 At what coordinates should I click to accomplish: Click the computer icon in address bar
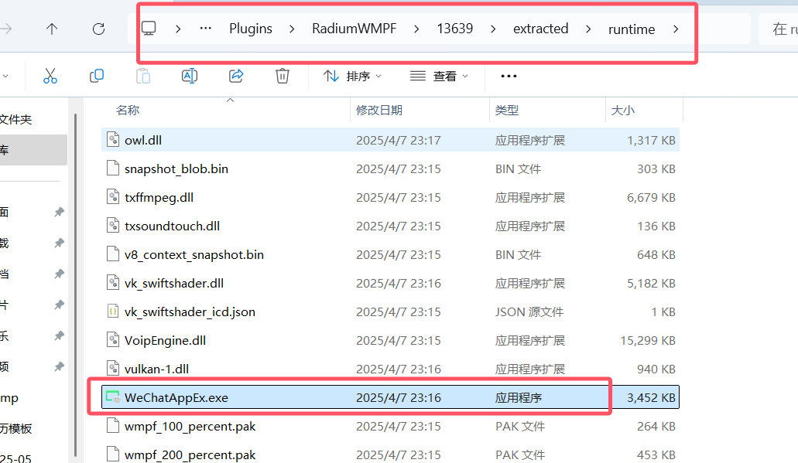point(149,29)
